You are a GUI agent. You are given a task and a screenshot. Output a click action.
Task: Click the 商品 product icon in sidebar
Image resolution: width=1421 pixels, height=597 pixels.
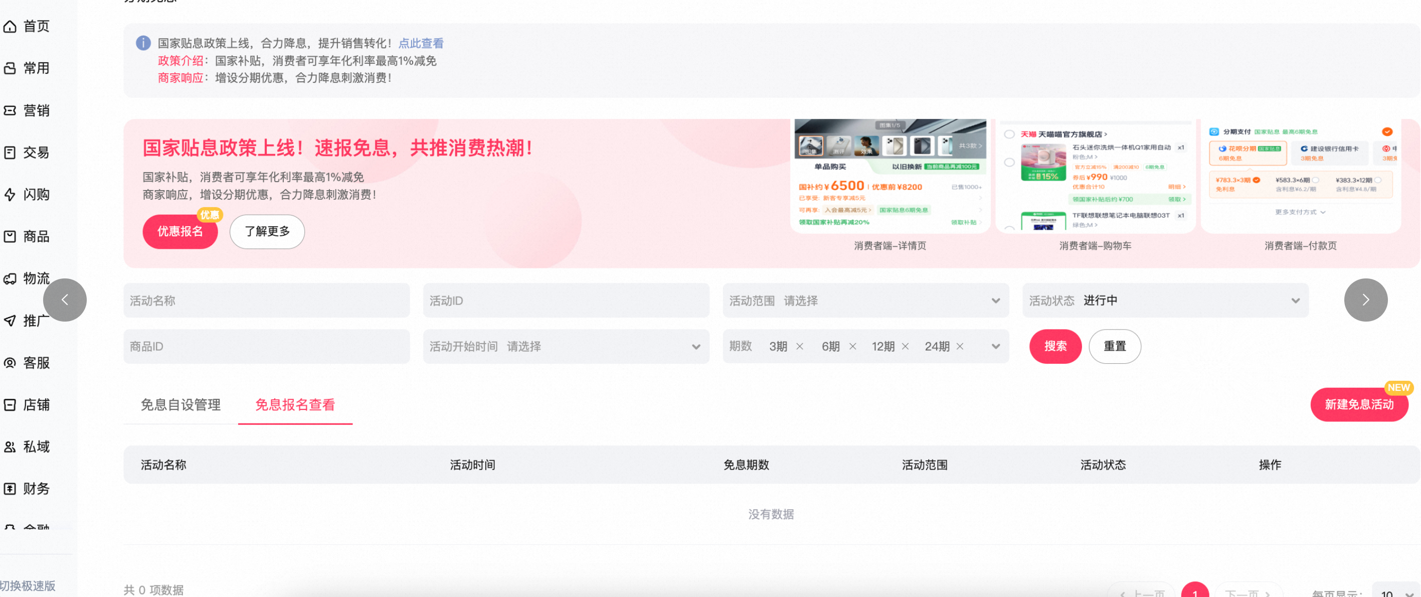tap(10, 236)
